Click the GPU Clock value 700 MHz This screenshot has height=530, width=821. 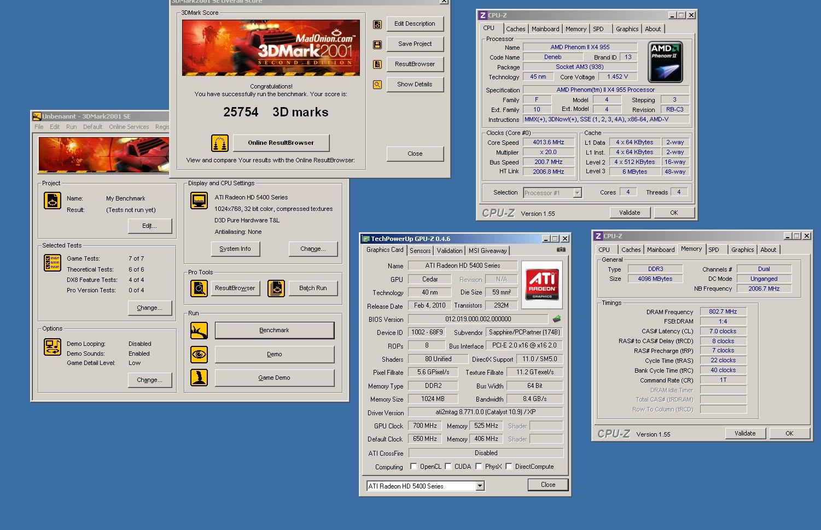(425, 426)
